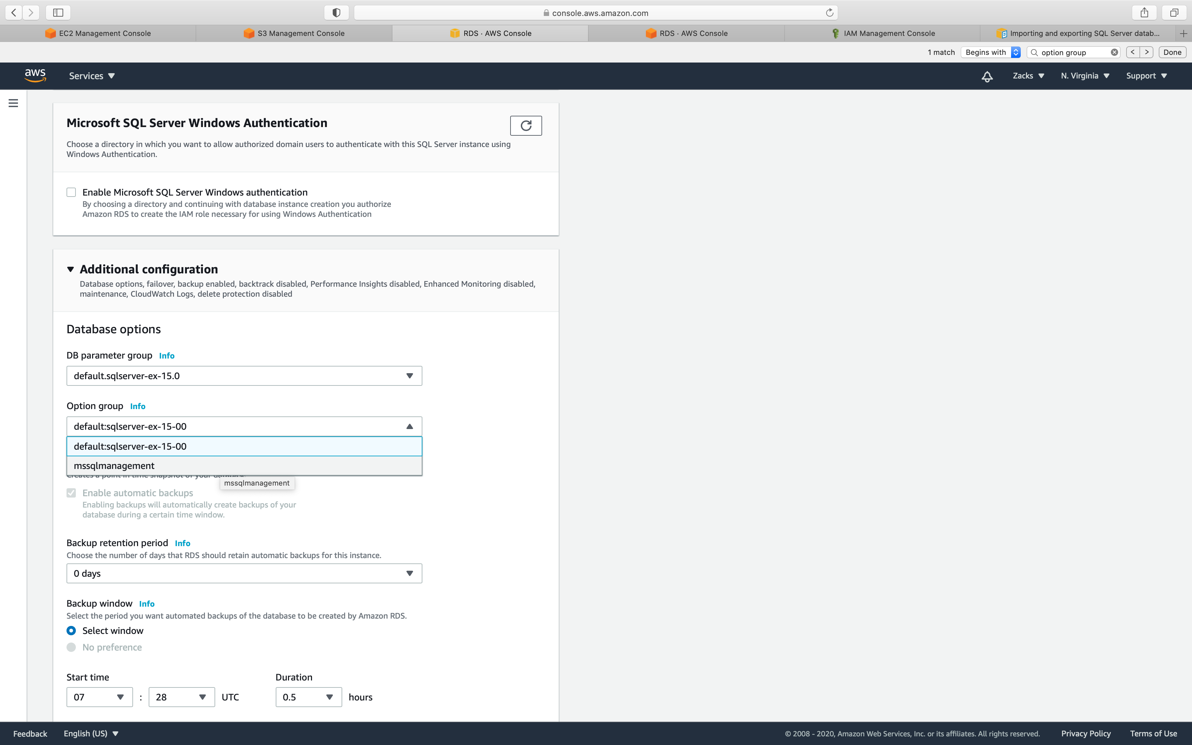Open the hamburger side navigation menu
This screenshot has height=745, width=1192.
pos(13,103)
